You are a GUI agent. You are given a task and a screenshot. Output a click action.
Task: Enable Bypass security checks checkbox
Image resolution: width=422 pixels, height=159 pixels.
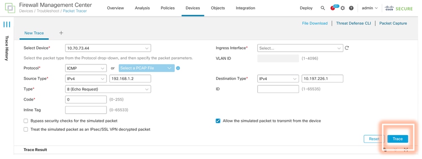point(26,121)
